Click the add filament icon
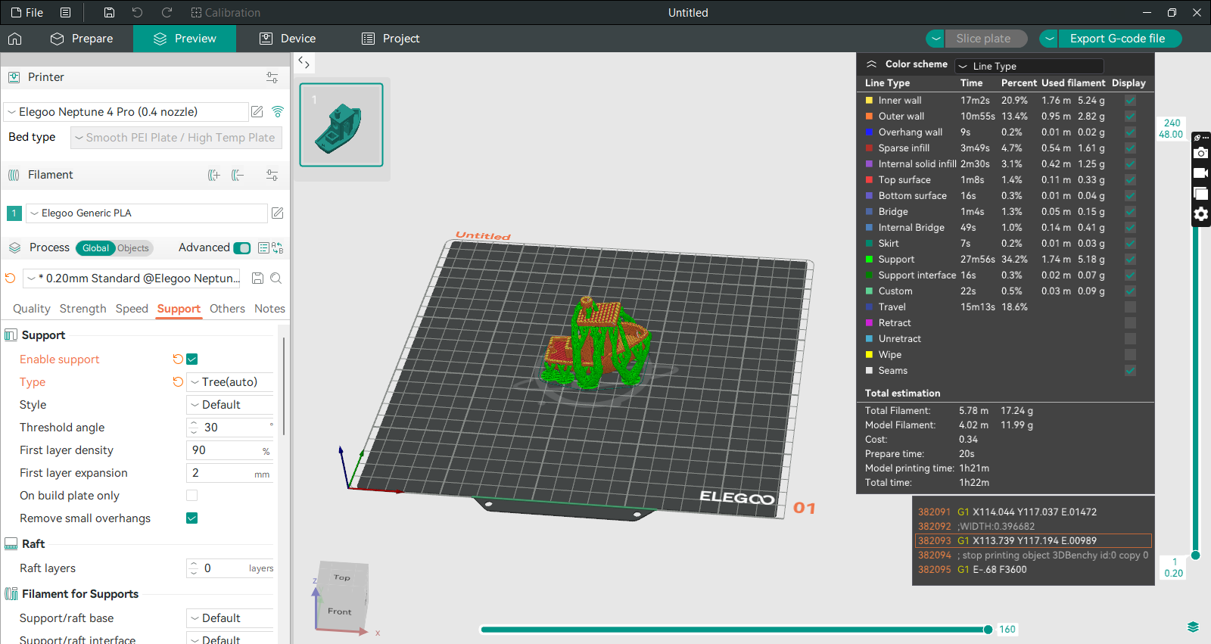The height and width of the screenshot is (644, 1211). coord(214,175)
